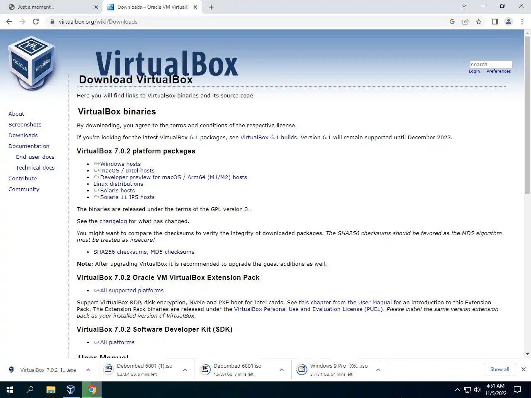Open the changelog link
This screenshot has width=531, height=398.
(113, 221)
